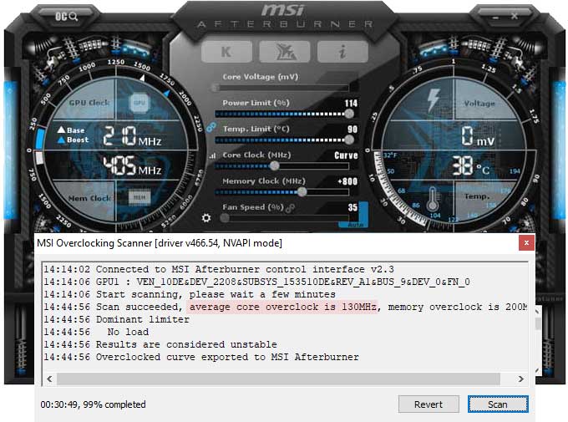Click the 38 °C temperature readout
The height and width of the screenshot is (422, 568).
point(471,165)
